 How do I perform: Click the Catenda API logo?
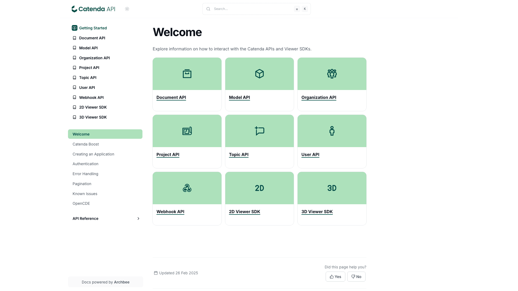[x=93, y=9]
